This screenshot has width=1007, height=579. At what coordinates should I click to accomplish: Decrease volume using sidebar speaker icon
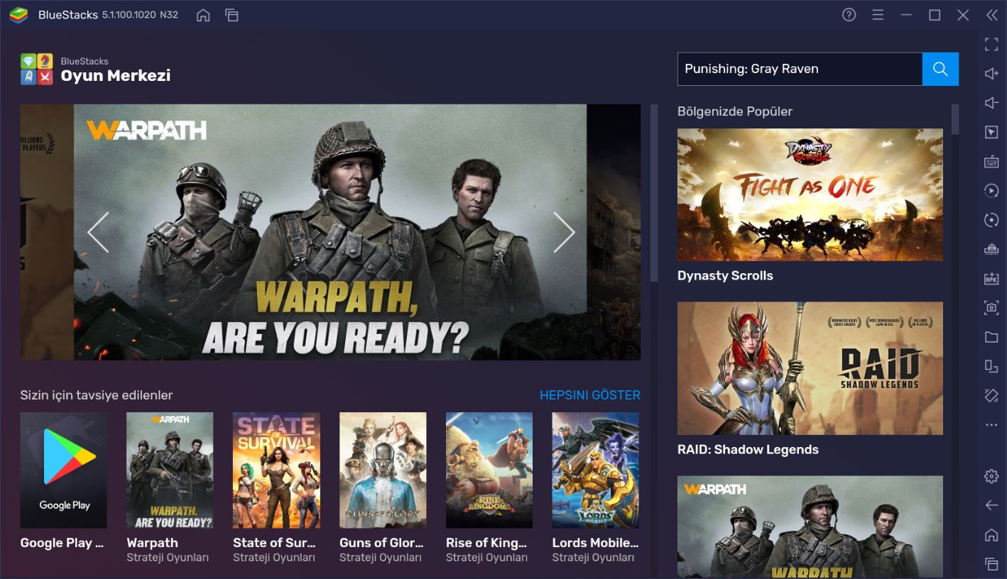click(x=991, y=103)
